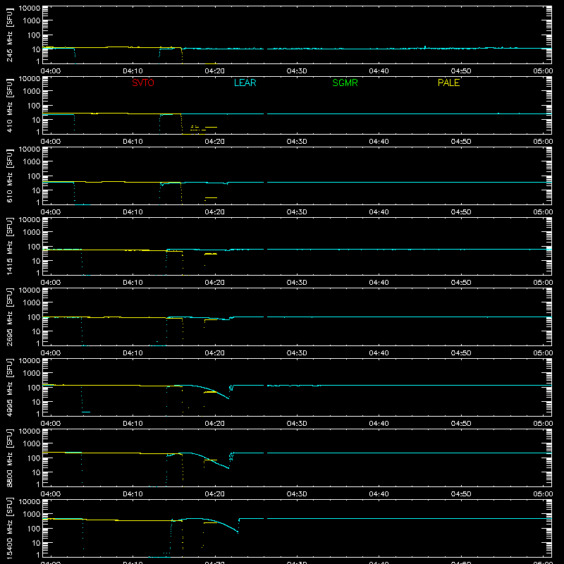Click the 1000 y-axis label of the 15400 MHz panel
This screenshot has width=564, height=564.
(x=32, y=514)
